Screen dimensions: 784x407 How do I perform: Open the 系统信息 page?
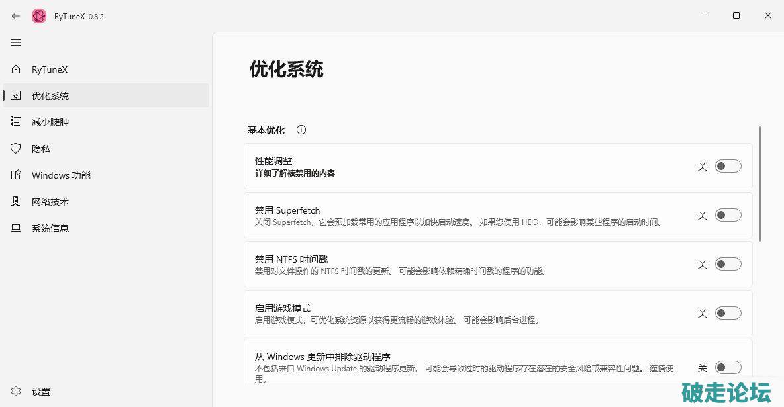click(x=50, y=228)
